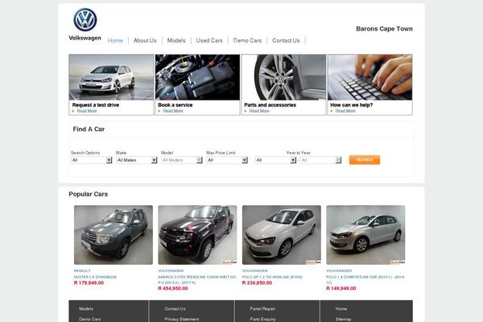Click the Home footer link
Screen dimensions: 483x322
pos(341,309)
